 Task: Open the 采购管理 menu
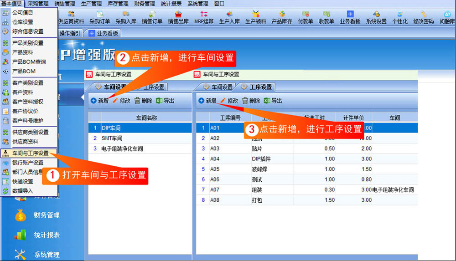(x=38, y=4)
